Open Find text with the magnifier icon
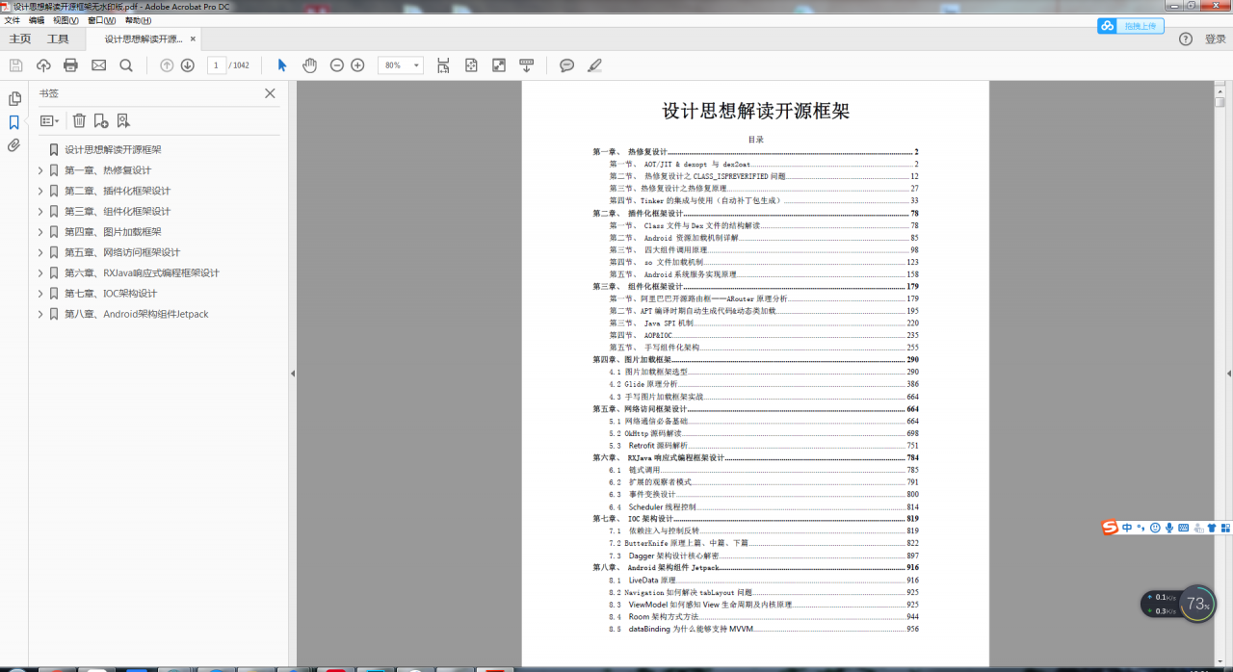The image size is (1233, 672). click(126, 65)
